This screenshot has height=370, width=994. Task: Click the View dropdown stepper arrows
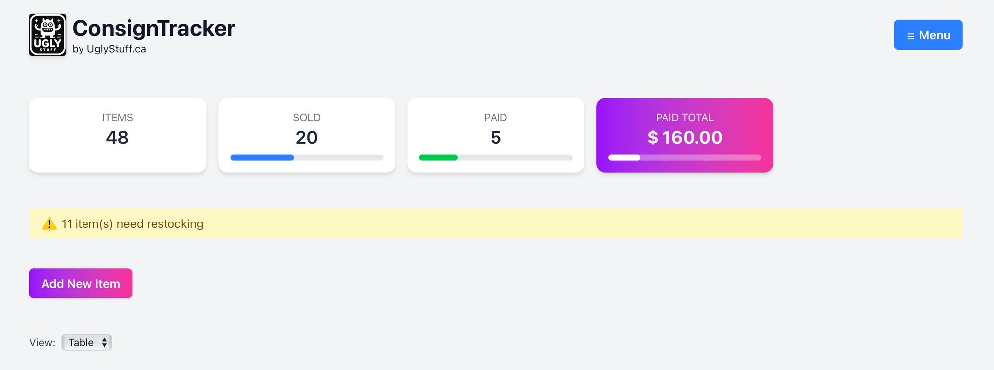click(104, 342)
